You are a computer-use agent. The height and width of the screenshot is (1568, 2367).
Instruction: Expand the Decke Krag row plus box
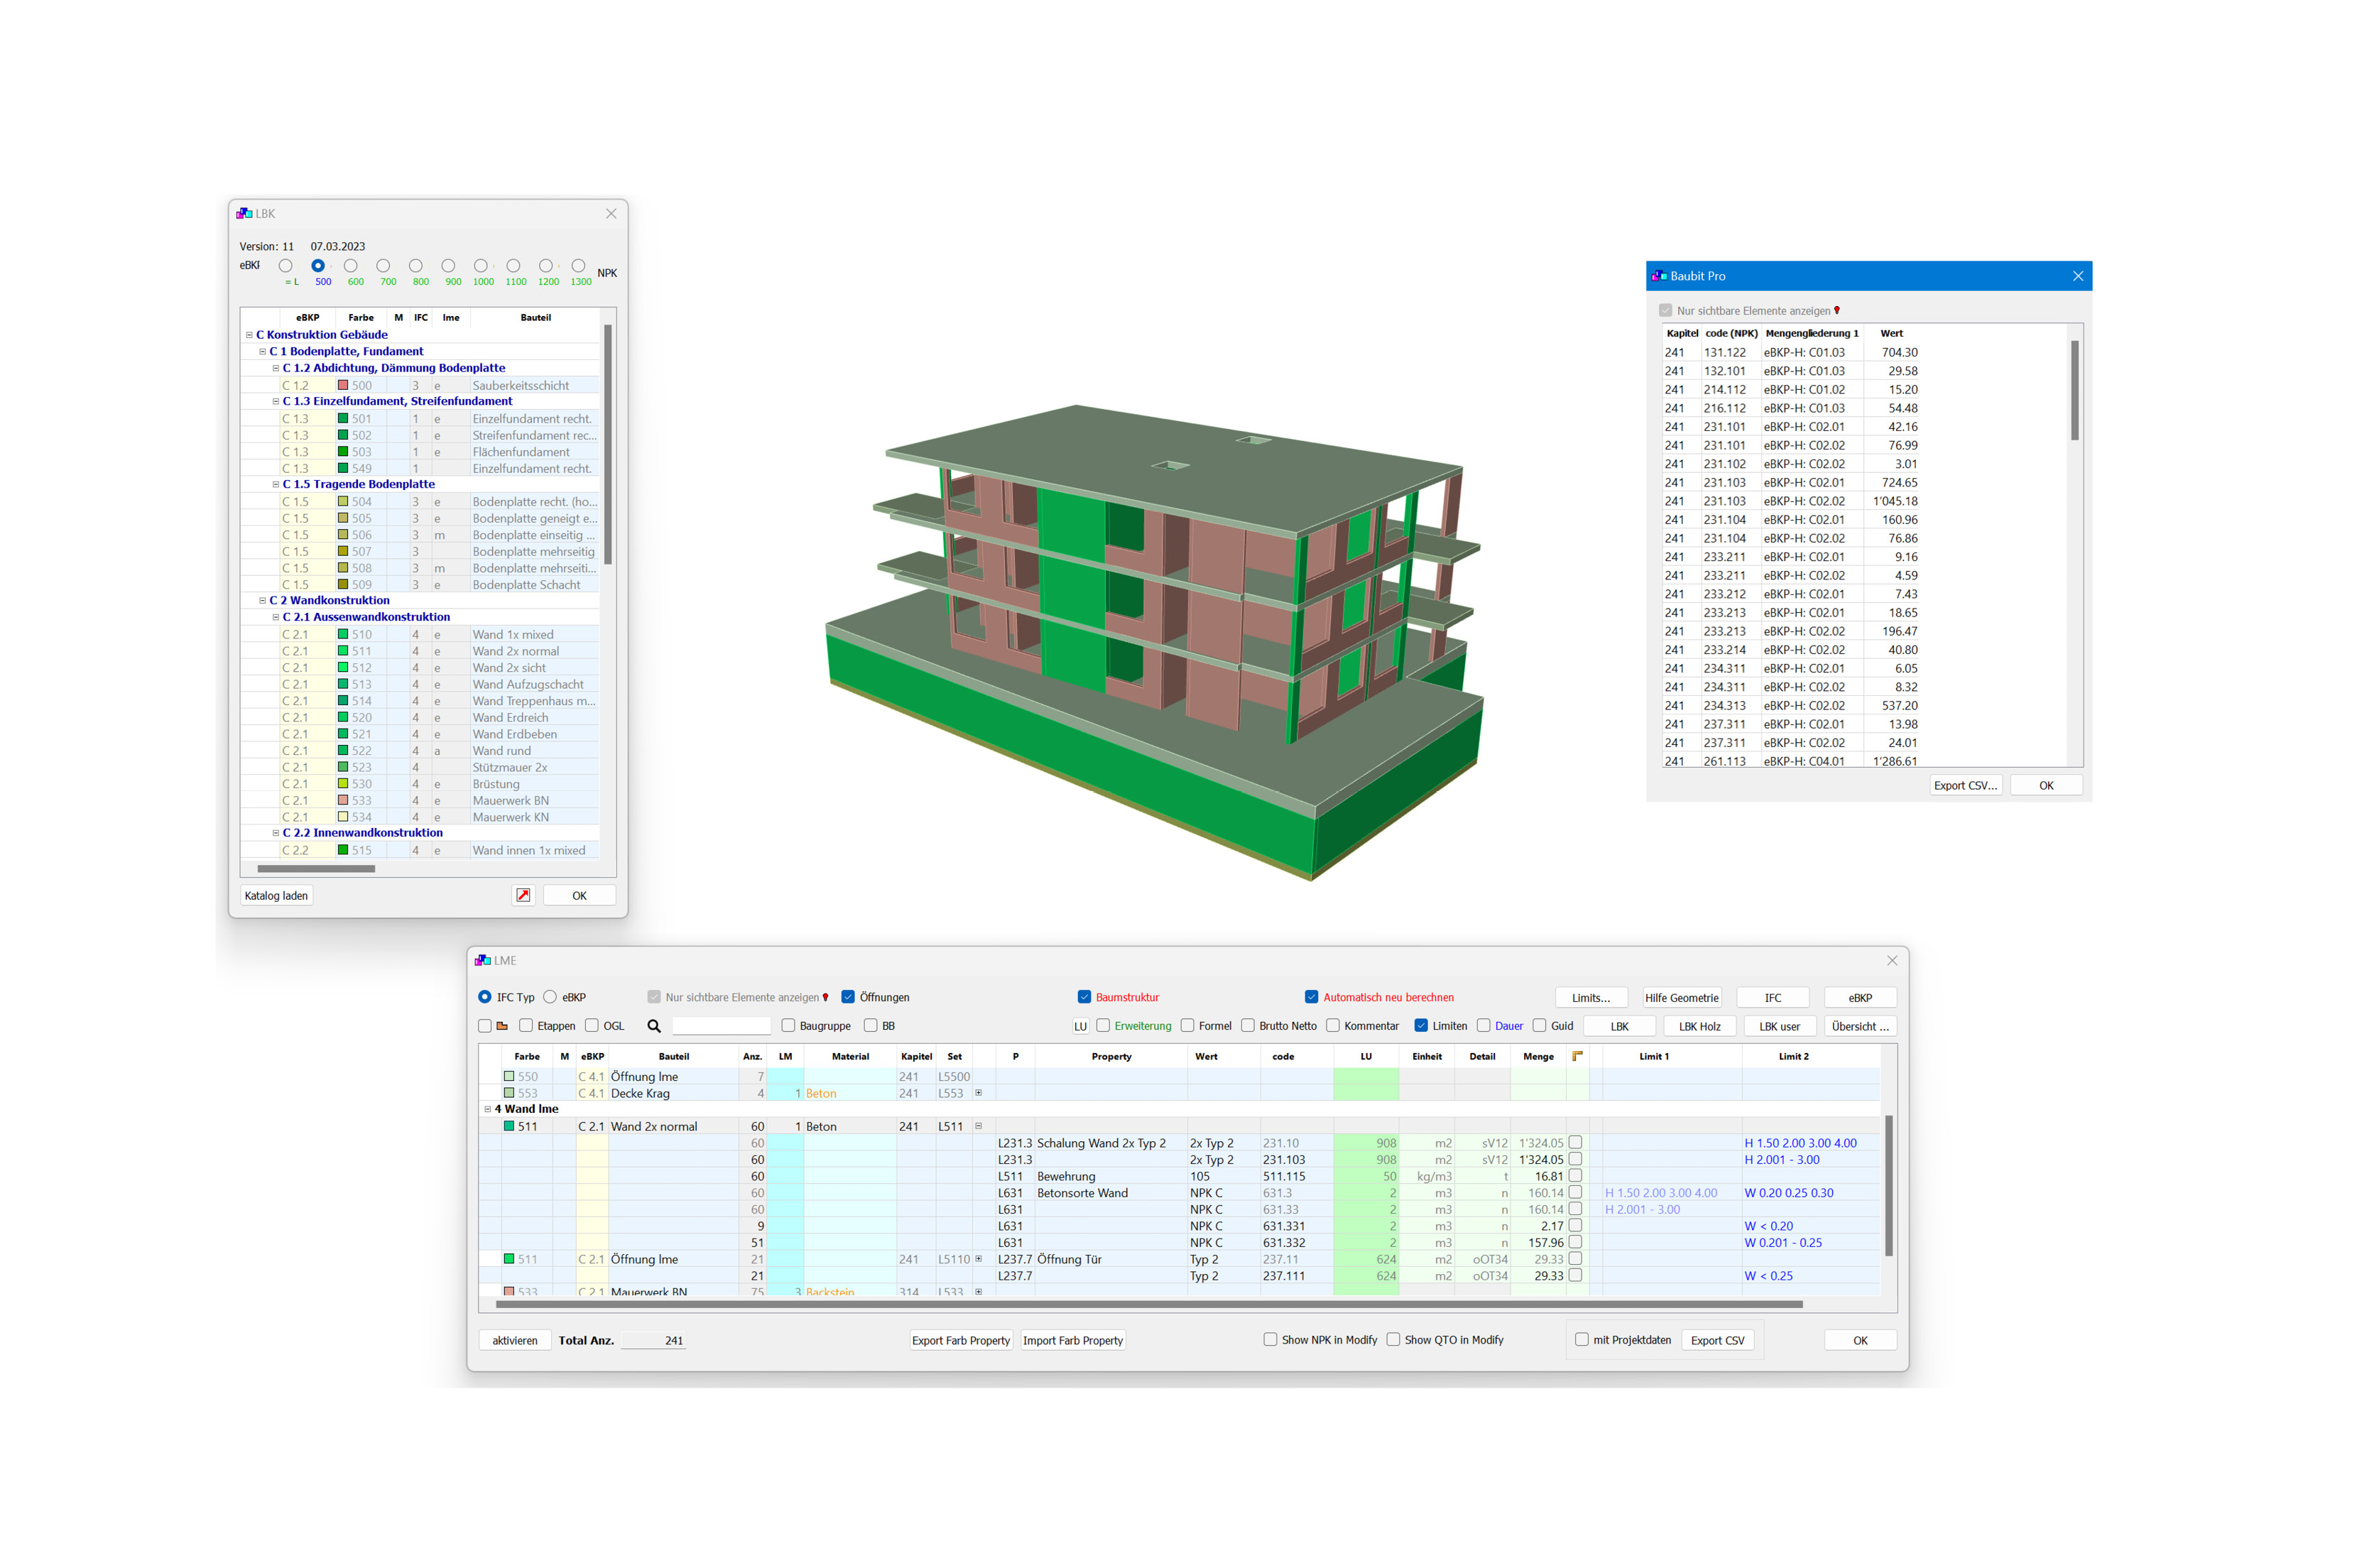[x=978, y=1093]
